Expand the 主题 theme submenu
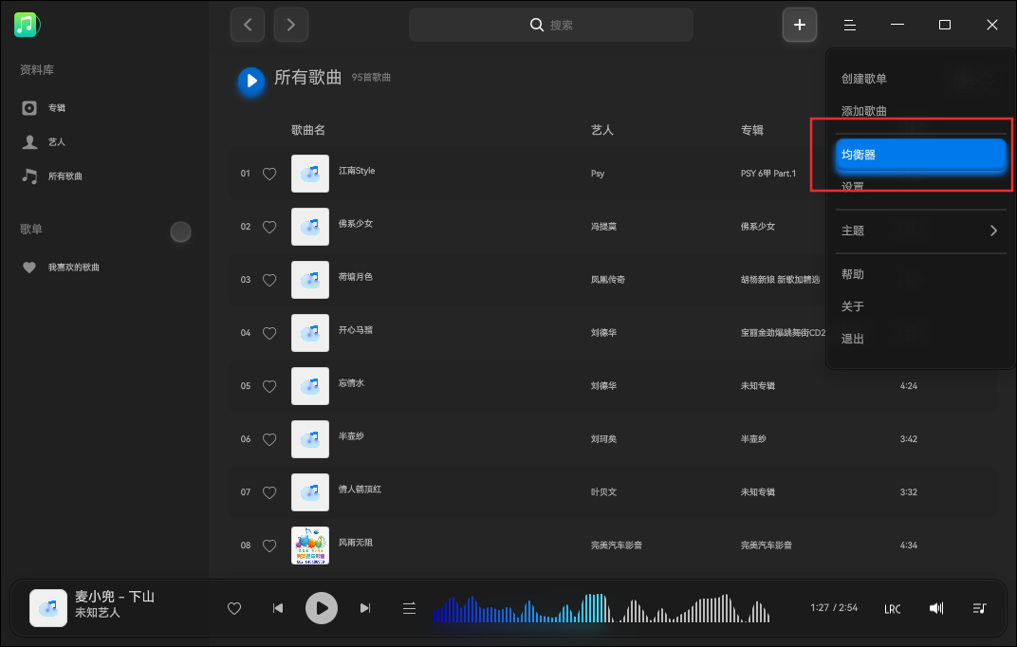1017x647 pixels. tap(921, 231)
